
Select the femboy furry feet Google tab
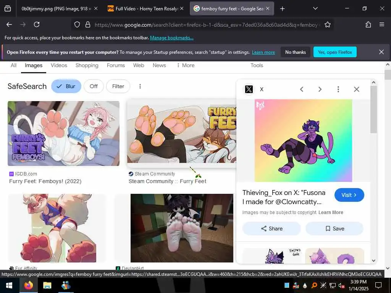click(x=232, y=9)
